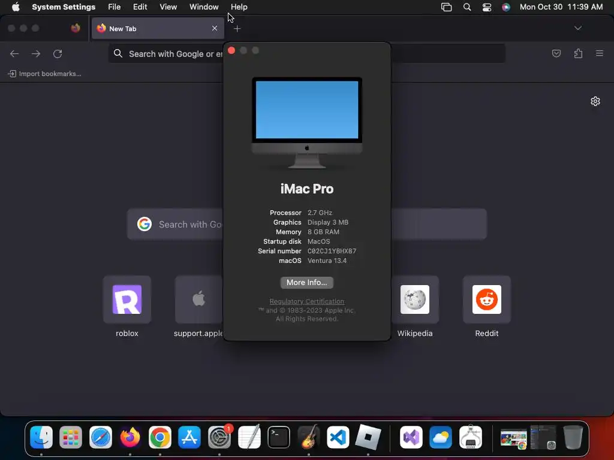Viewport: 614px width, 460px height.
Task: Open Safari from the Dock
Action: (101, 437)
